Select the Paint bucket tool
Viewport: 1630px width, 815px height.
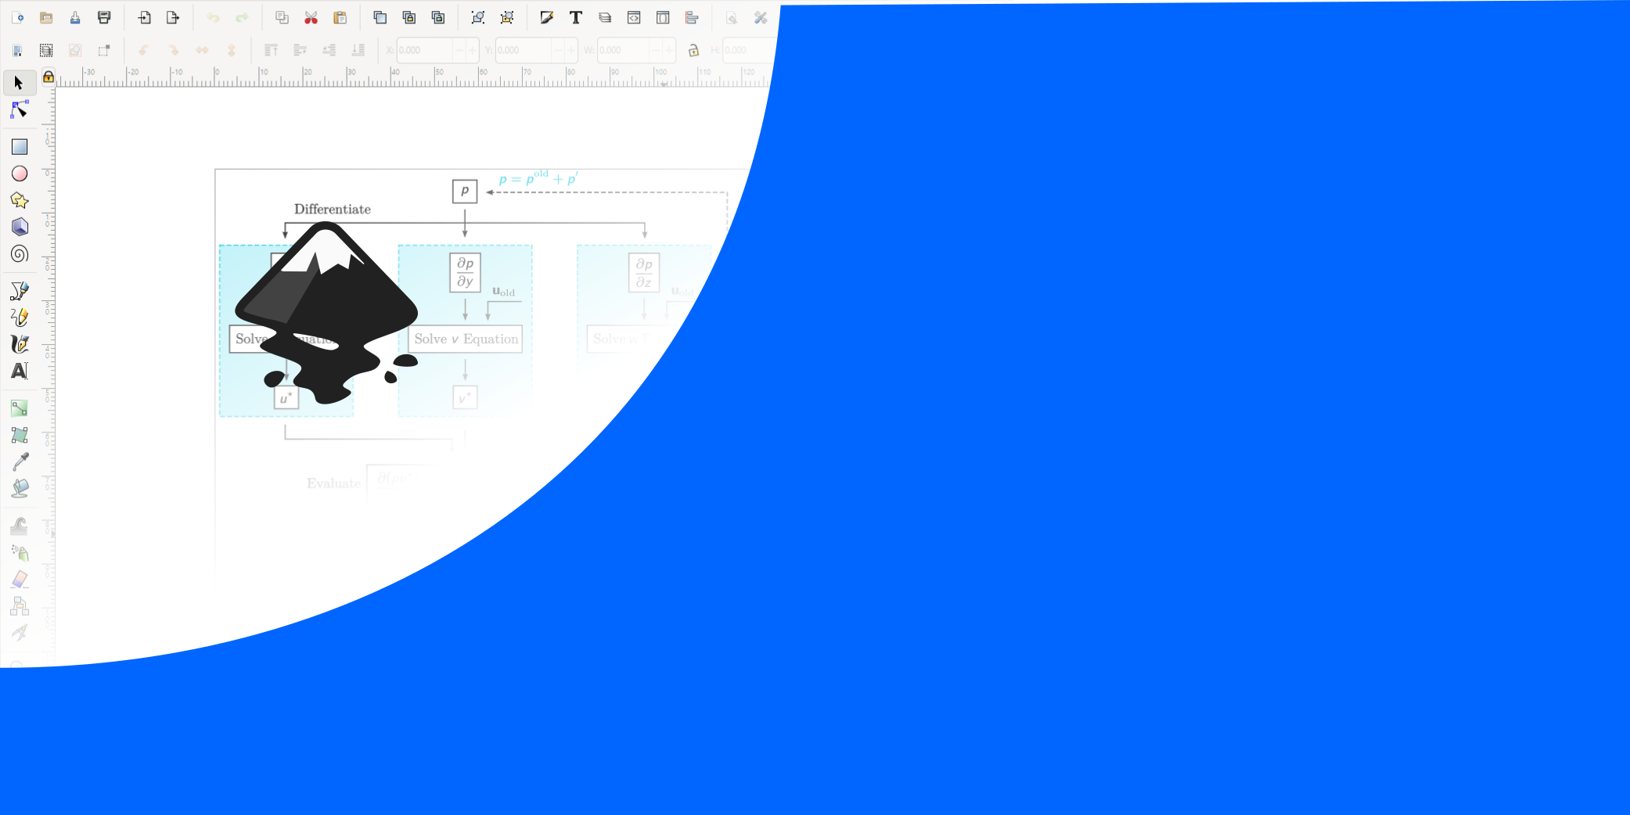pos(20,488)
